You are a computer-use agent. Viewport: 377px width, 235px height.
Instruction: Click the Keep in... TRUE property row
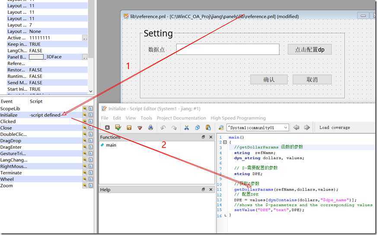coord(47,44)
